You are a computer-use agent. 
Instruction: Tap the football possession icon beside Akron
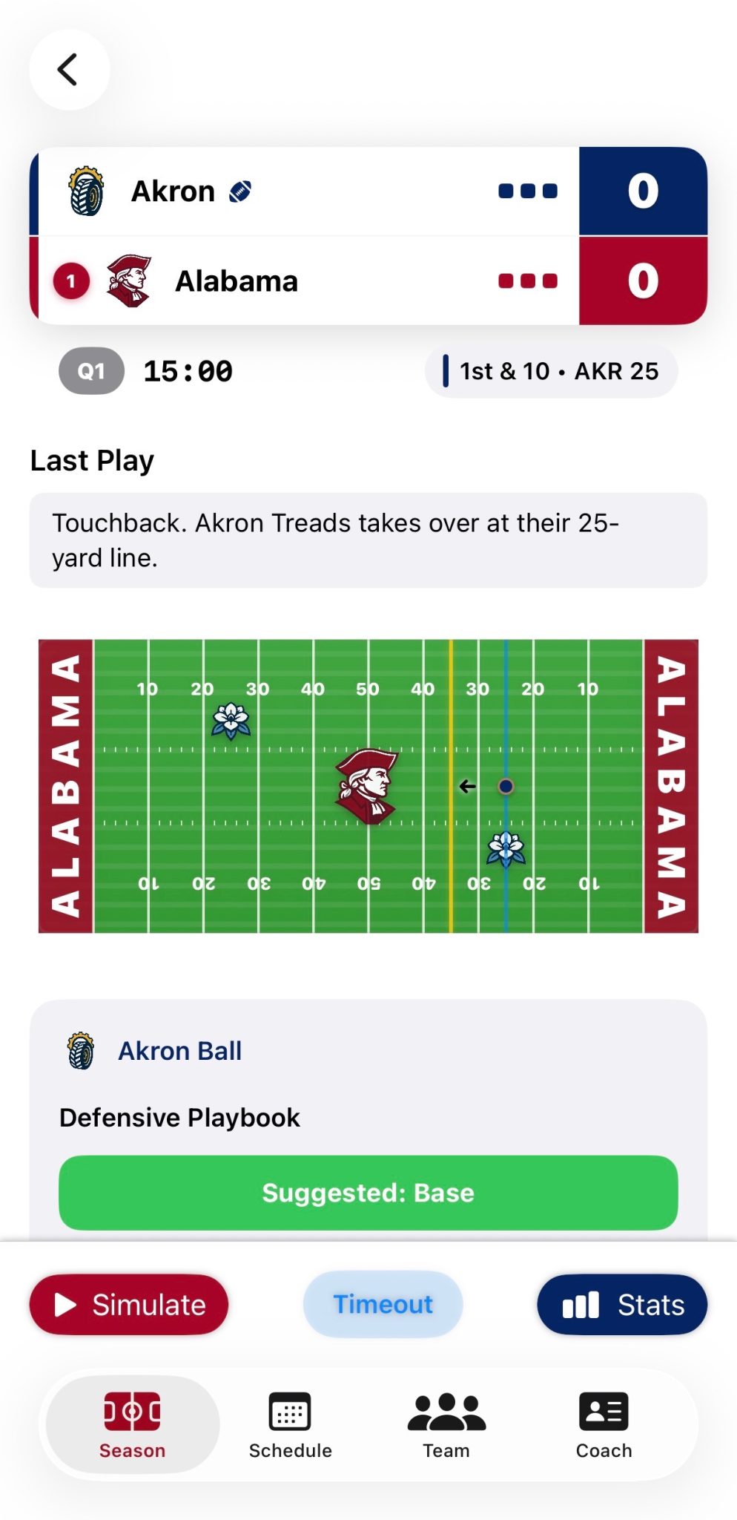240,191
